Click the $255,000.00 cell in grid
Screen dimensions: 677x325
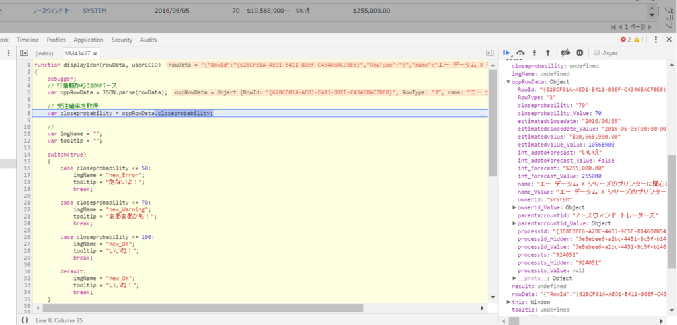(372, 11)
